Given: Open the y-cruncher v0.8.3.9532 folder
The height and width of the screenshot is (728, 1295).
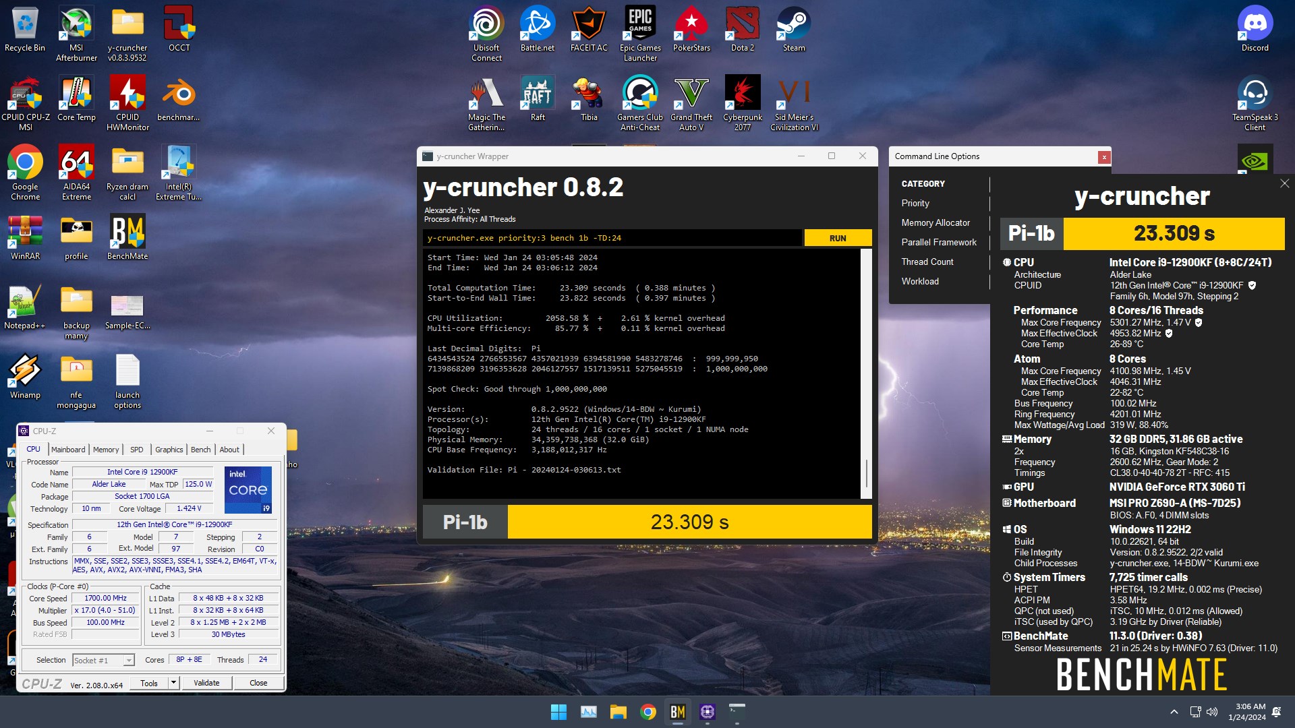Looking at the screenshot, I should pos(127,34).
